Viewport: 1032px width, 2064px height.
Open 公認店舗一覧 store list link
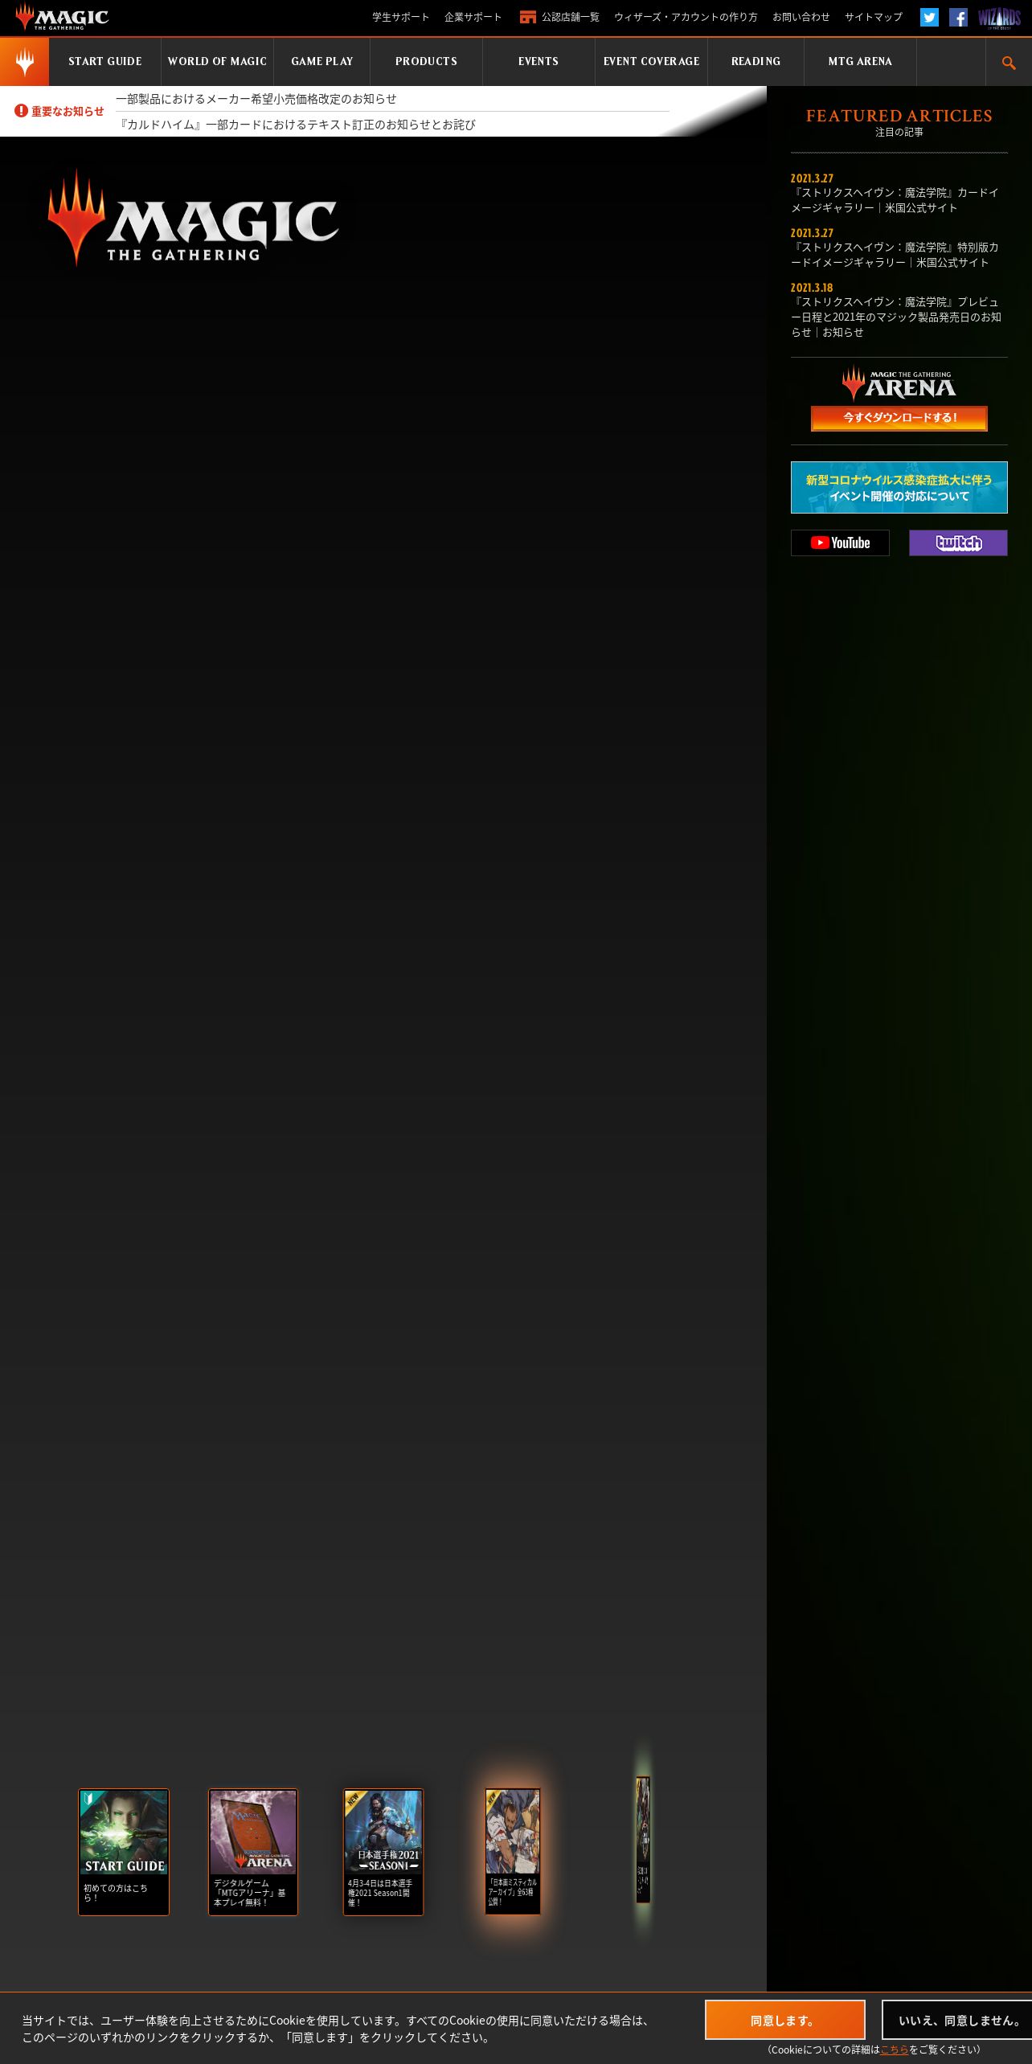570,17
